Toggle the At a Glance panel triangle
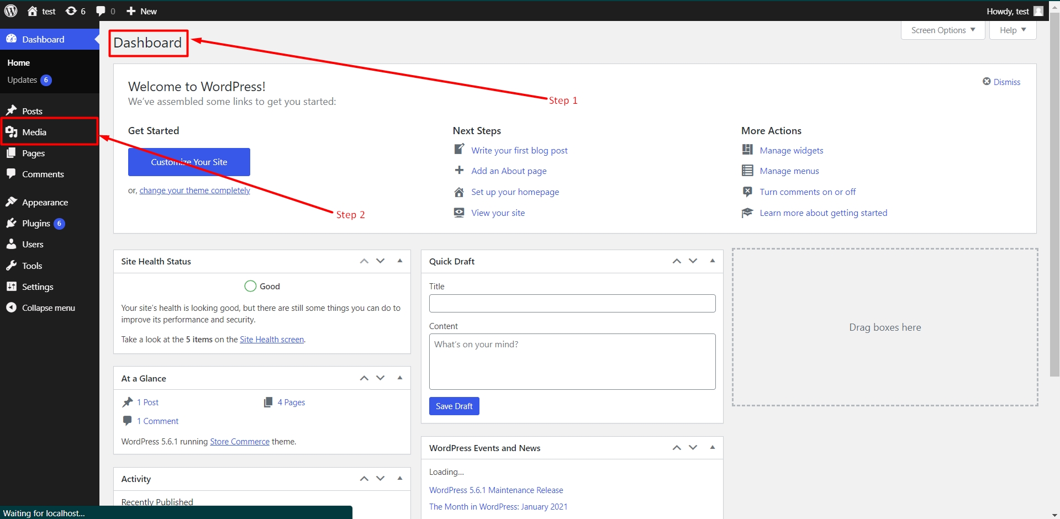 tap(400, 378)
